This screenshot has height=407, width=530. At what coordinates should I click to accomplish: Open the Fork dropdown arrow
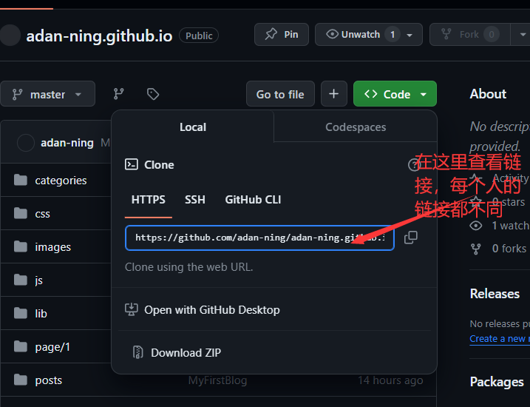pyautogui.click(x=522, y=35)
